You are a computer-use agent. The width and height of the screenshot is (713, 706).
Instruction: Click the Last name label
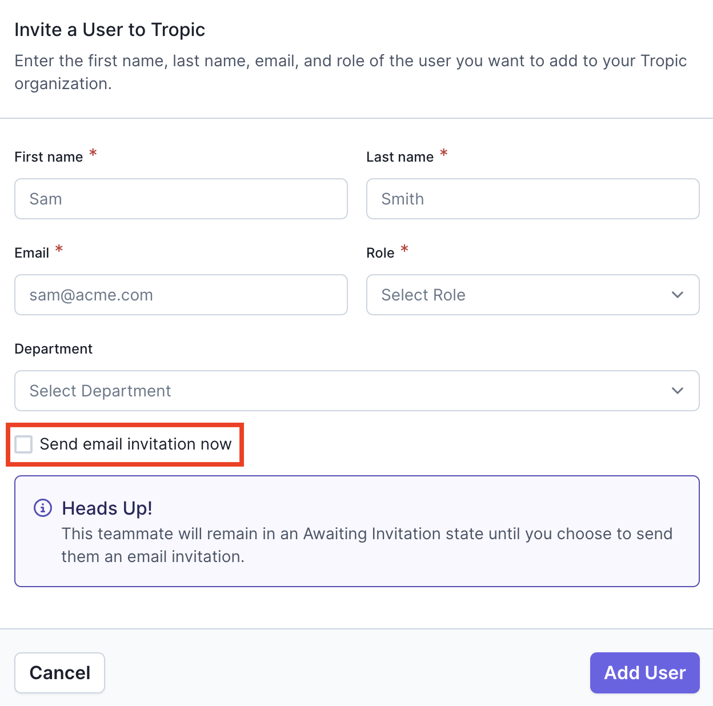(x=400, y=157)
